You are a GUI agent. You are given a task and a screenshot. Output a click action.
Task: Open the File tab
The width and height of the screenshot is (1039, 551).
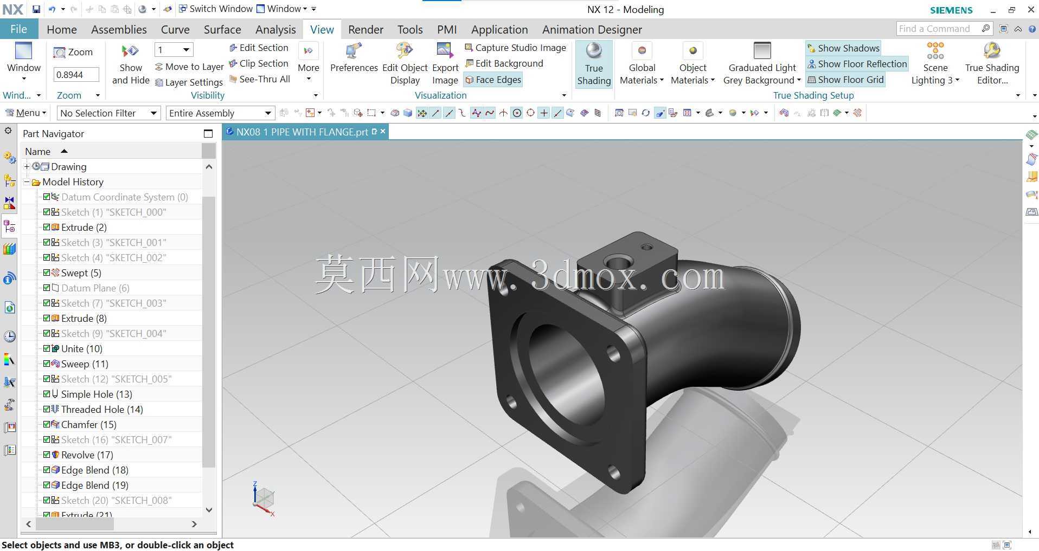click(x=19, y=29)
